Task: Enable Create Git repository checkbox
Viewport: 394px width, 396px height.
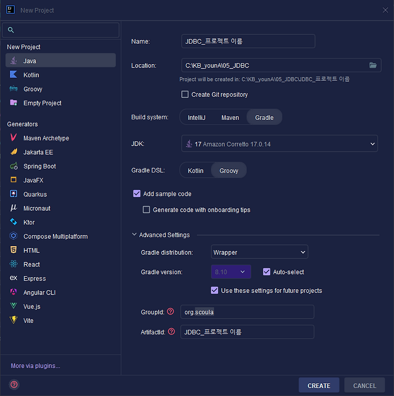Action: tap(185, 95)
